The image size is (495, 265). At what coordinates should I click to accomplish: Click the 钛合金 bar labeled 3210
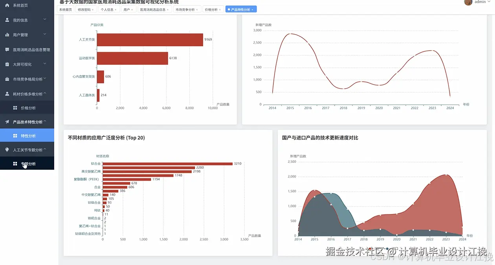[168, 163]
